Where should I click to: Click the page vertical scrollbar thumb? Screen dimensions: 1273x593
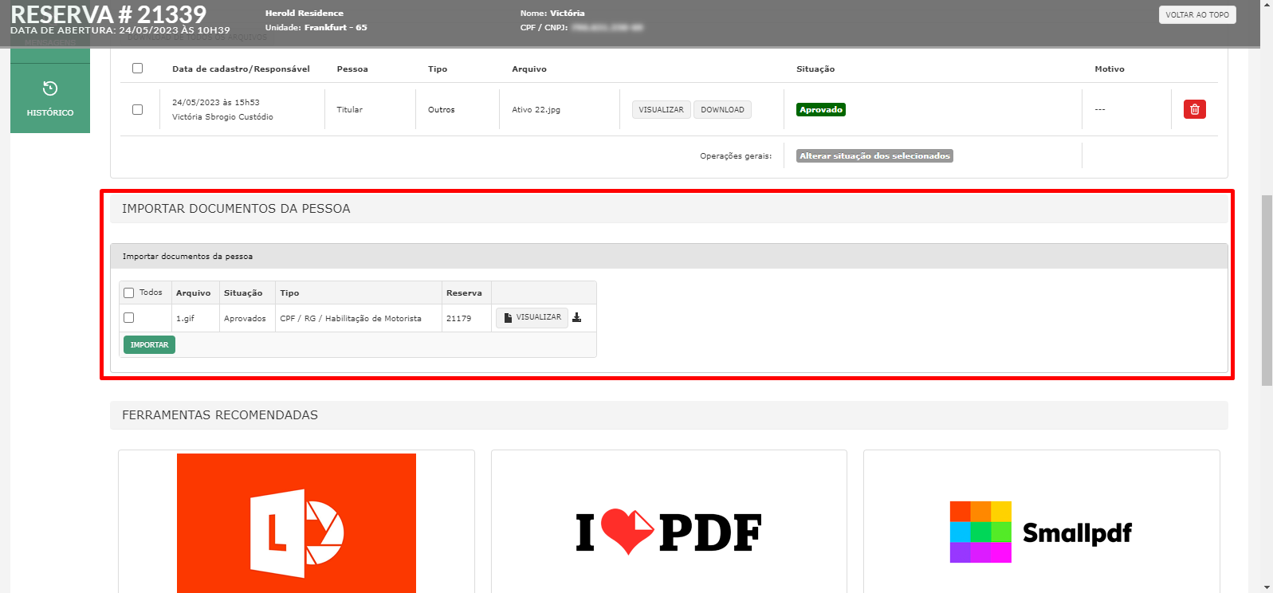[x=1267, y=290]
